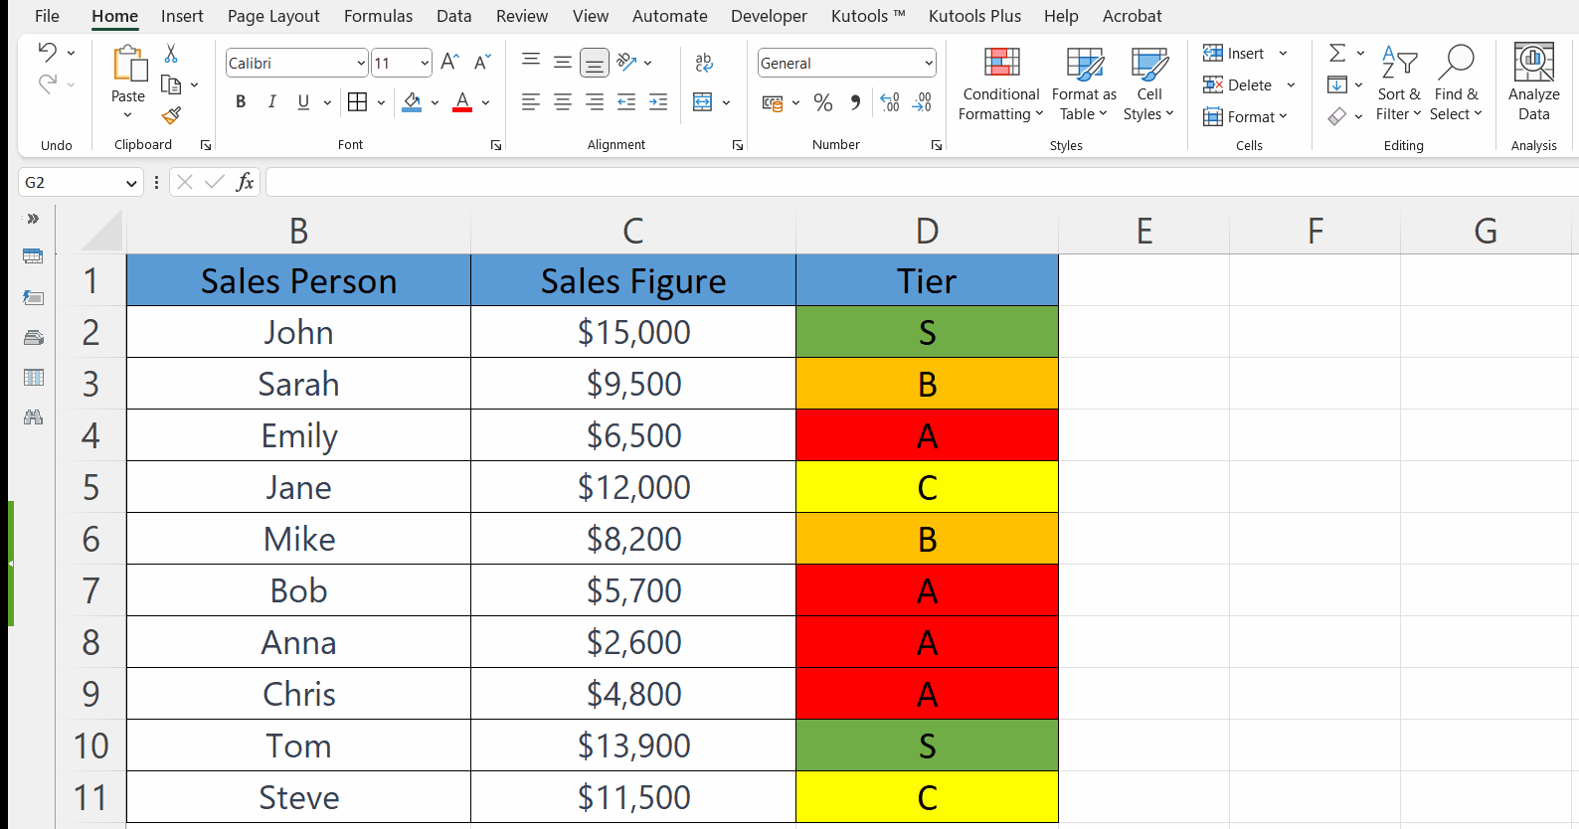Toggle Bold formatting
The height and width of the screenshot is (829, 1579).
(241, 101)
